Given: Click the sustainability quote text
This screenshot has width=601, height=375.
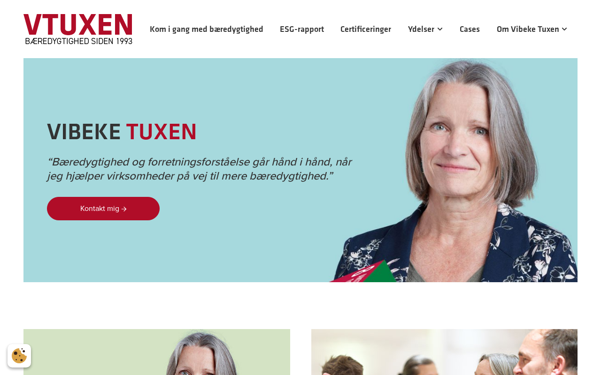Looking at the screenshot, I should (200, 169).
